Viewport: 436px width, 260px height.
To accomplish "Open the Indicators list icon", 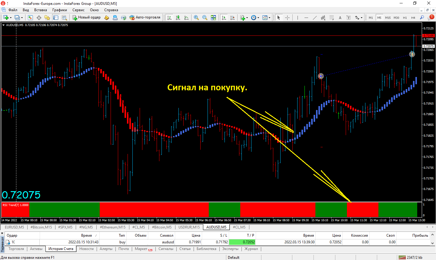I will (242, 18).
